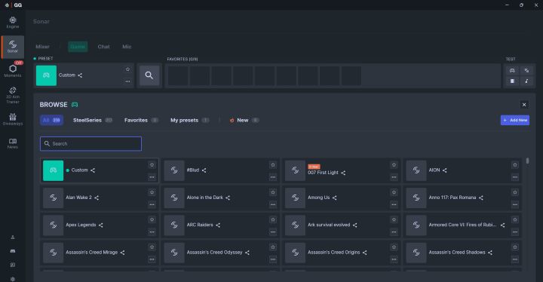
Task: Share the 007 First Light preset
Action: coord(343,173)
